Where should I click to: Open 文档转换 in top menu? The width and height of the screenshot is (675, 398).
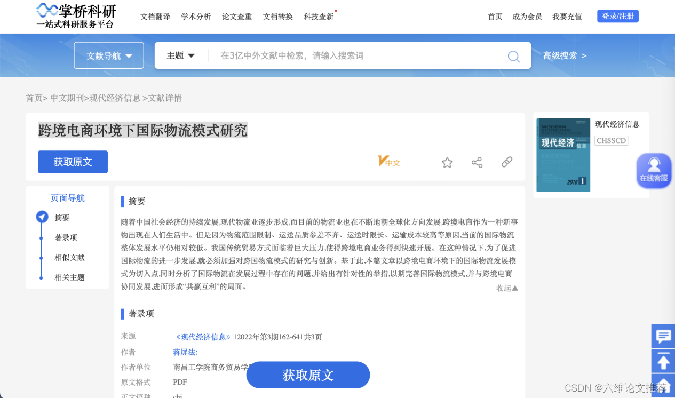point(278,17)
